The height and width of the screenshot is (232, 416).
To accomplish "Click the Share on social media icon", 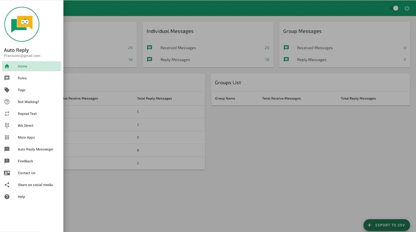I will point(7,185).
